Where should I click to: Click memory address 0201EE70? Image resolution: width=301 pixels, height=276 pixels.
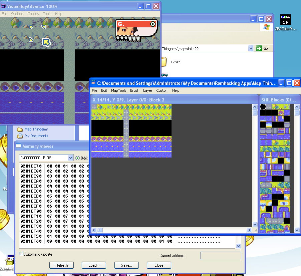pyautogui.click(x=31, y=166)
